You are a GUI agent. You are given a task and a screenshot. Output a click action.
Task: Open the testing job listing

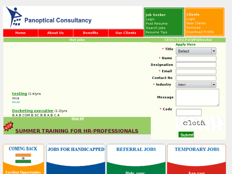click(x=19, y=94)
